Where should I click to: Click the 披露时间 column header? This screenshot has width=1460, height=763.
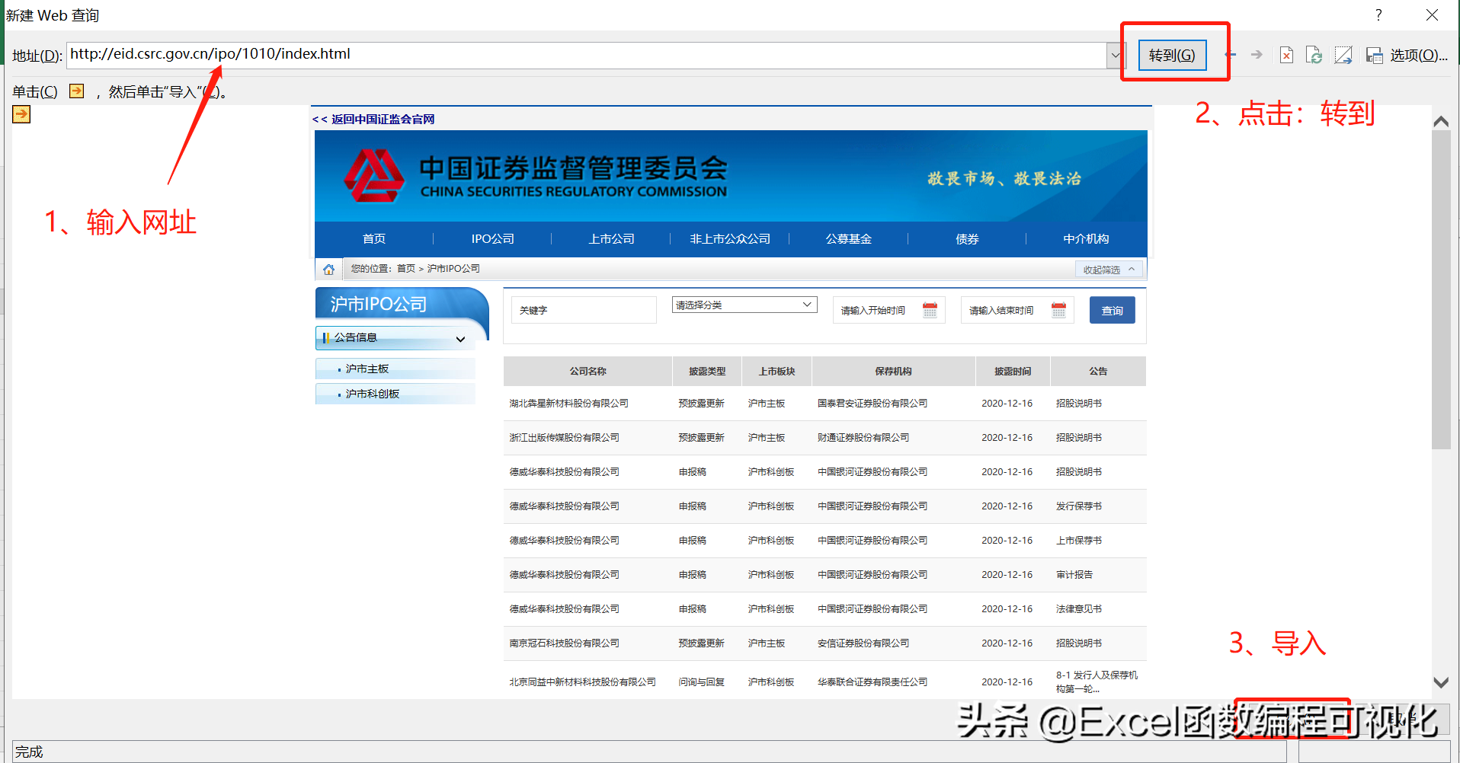1013,371
